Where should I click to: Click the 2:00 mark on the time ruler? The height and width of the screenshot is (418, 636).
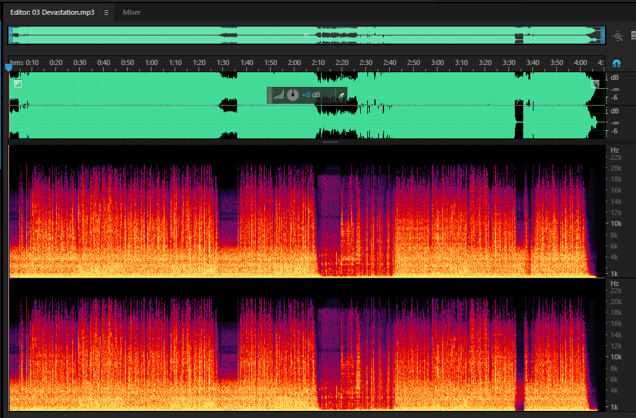point(294,62)
